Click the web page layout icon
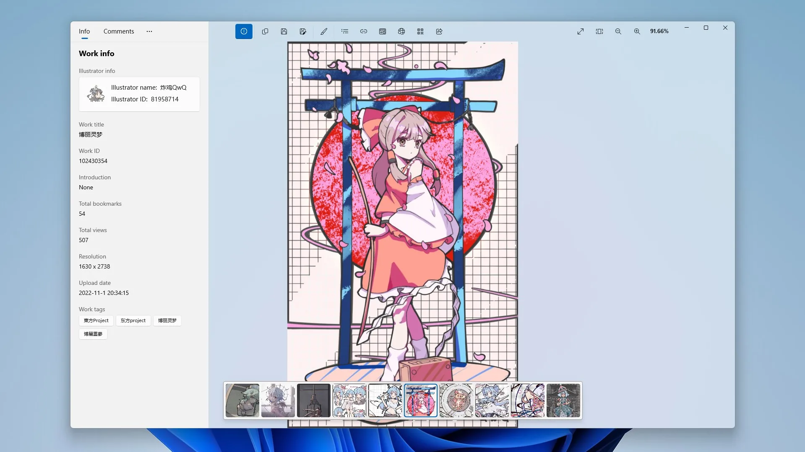The width and height of the screenshot is (805, 452). (x=383, y=31)
